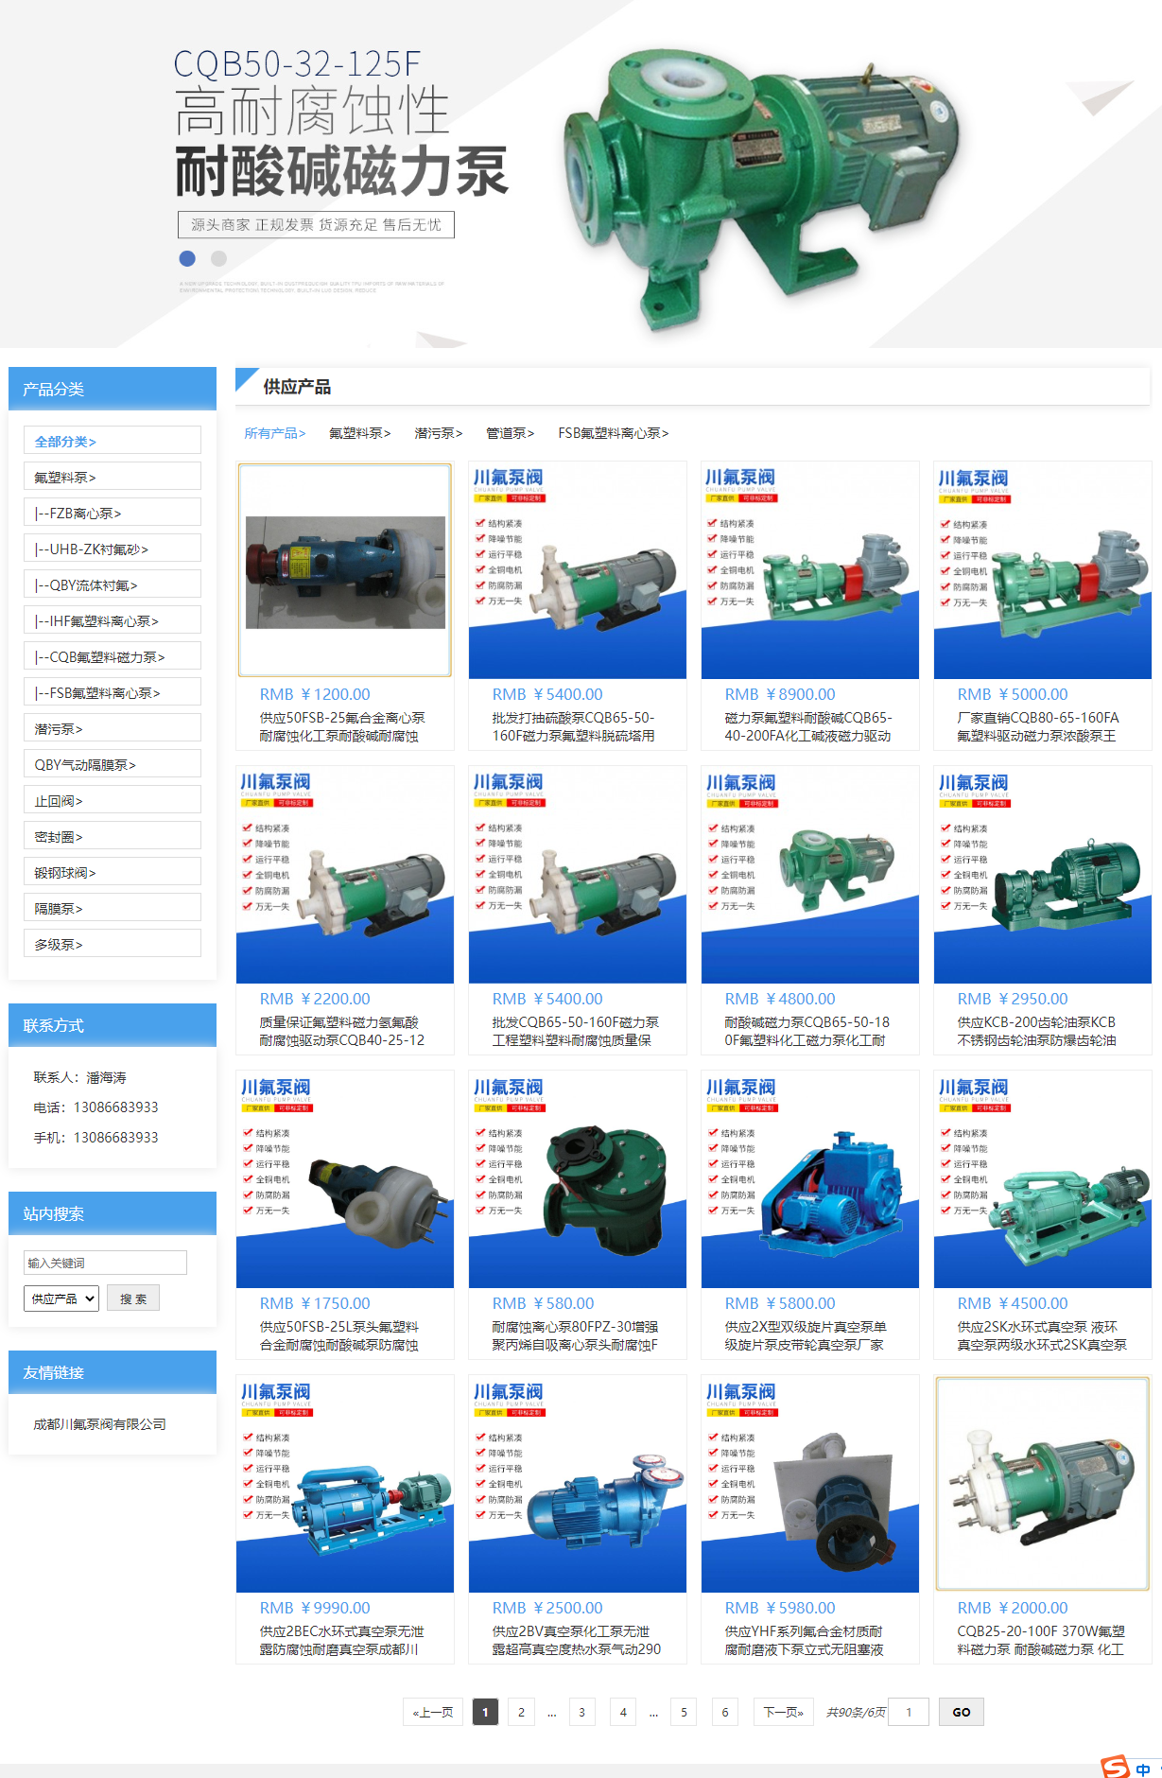
Task: Open the CQB25-20-100F magnetic pump thumbnail
Action: tap(1042, 1484)
